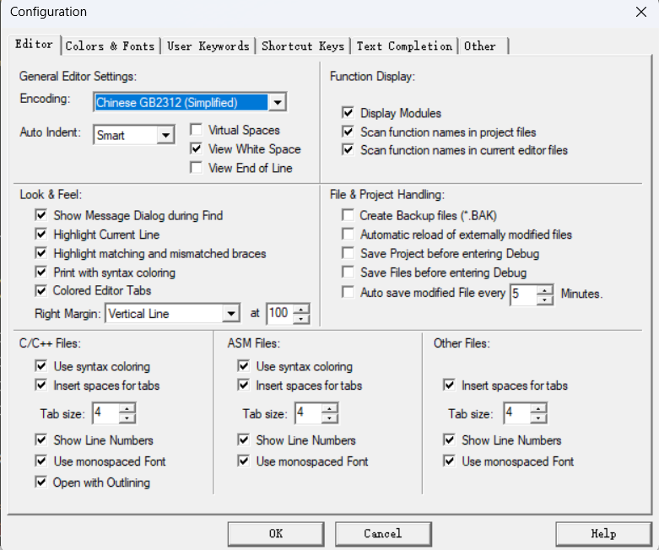Open the User Keywords tab
Screen dimensions: 659x550
208,46
